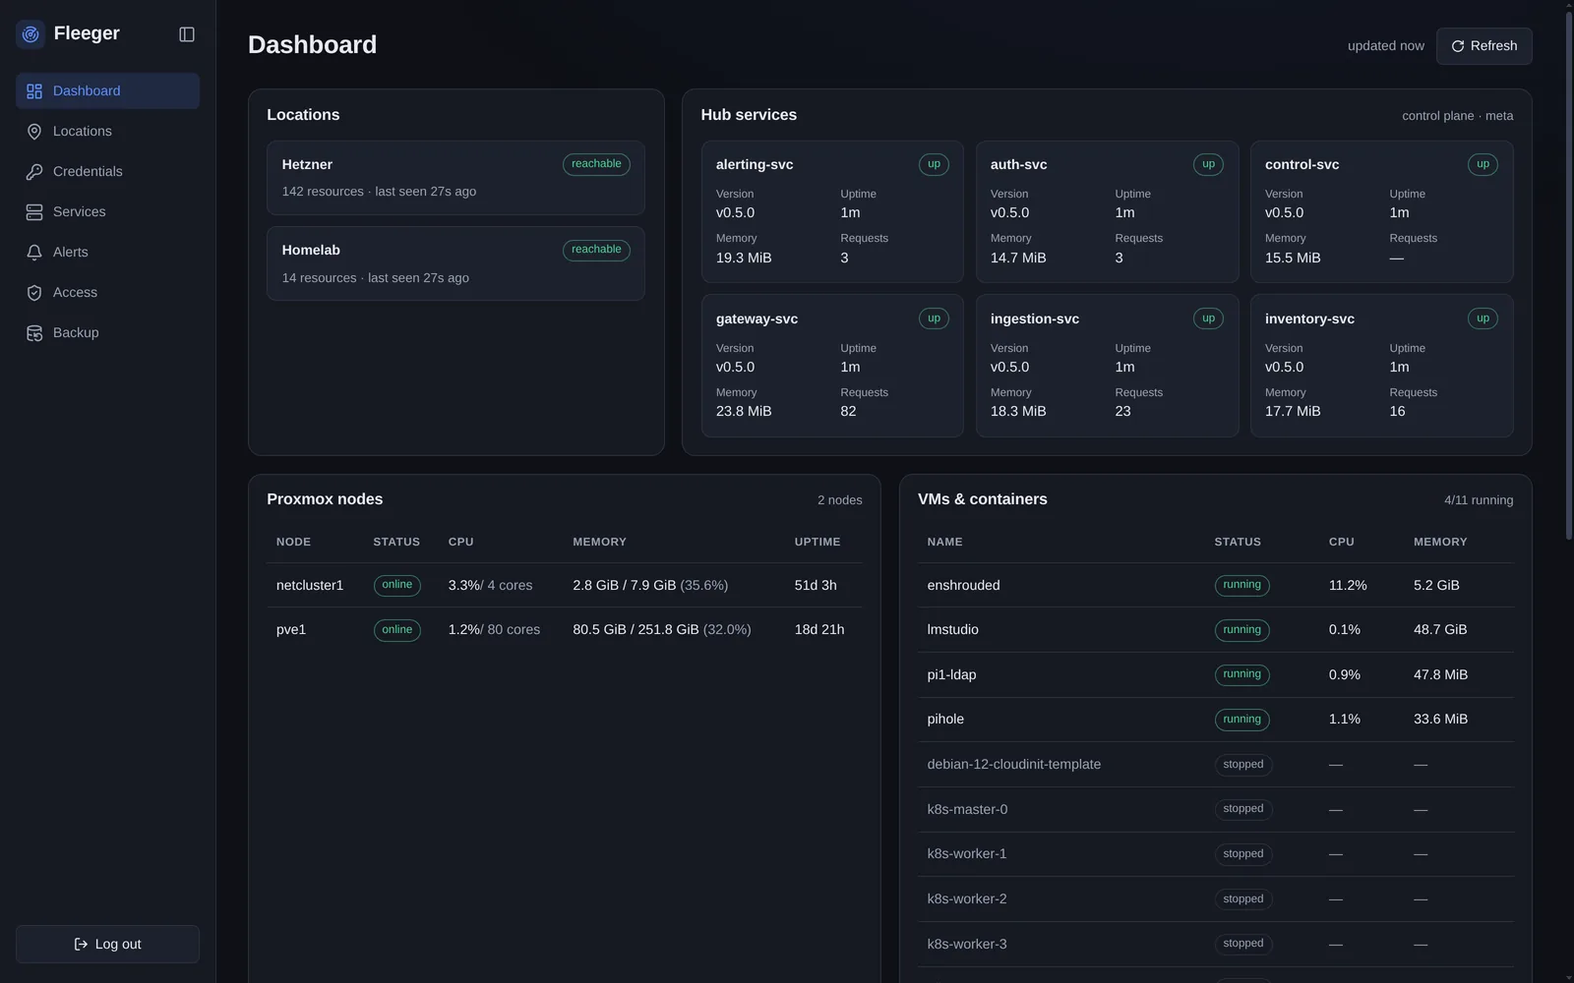Select the gateway-svc service name
Image resolution: width=1574 pixels, height=983 pixels.
tap(757, 319)
